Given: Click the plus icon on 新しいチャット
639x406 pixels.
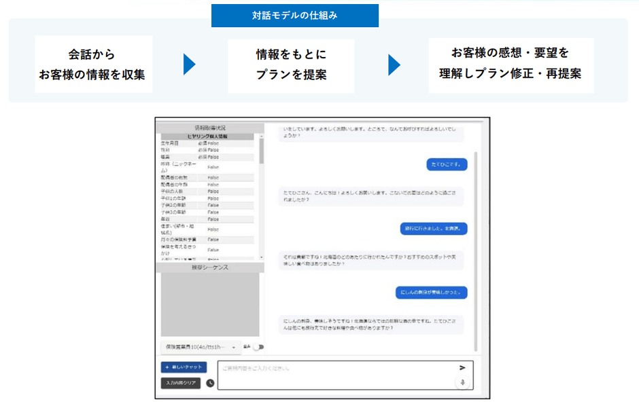Looking at the screenshot, I should tap(168, 367).
